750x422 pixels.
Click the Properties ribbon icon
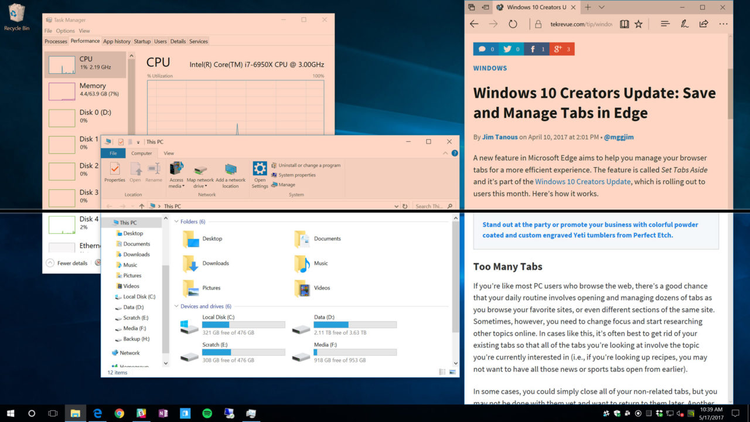115,172
